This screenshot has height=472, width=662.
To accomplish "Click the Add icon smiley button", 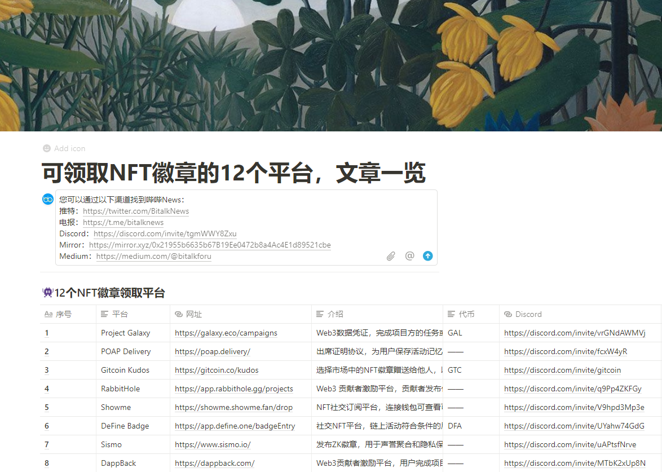I will point(47,148).
